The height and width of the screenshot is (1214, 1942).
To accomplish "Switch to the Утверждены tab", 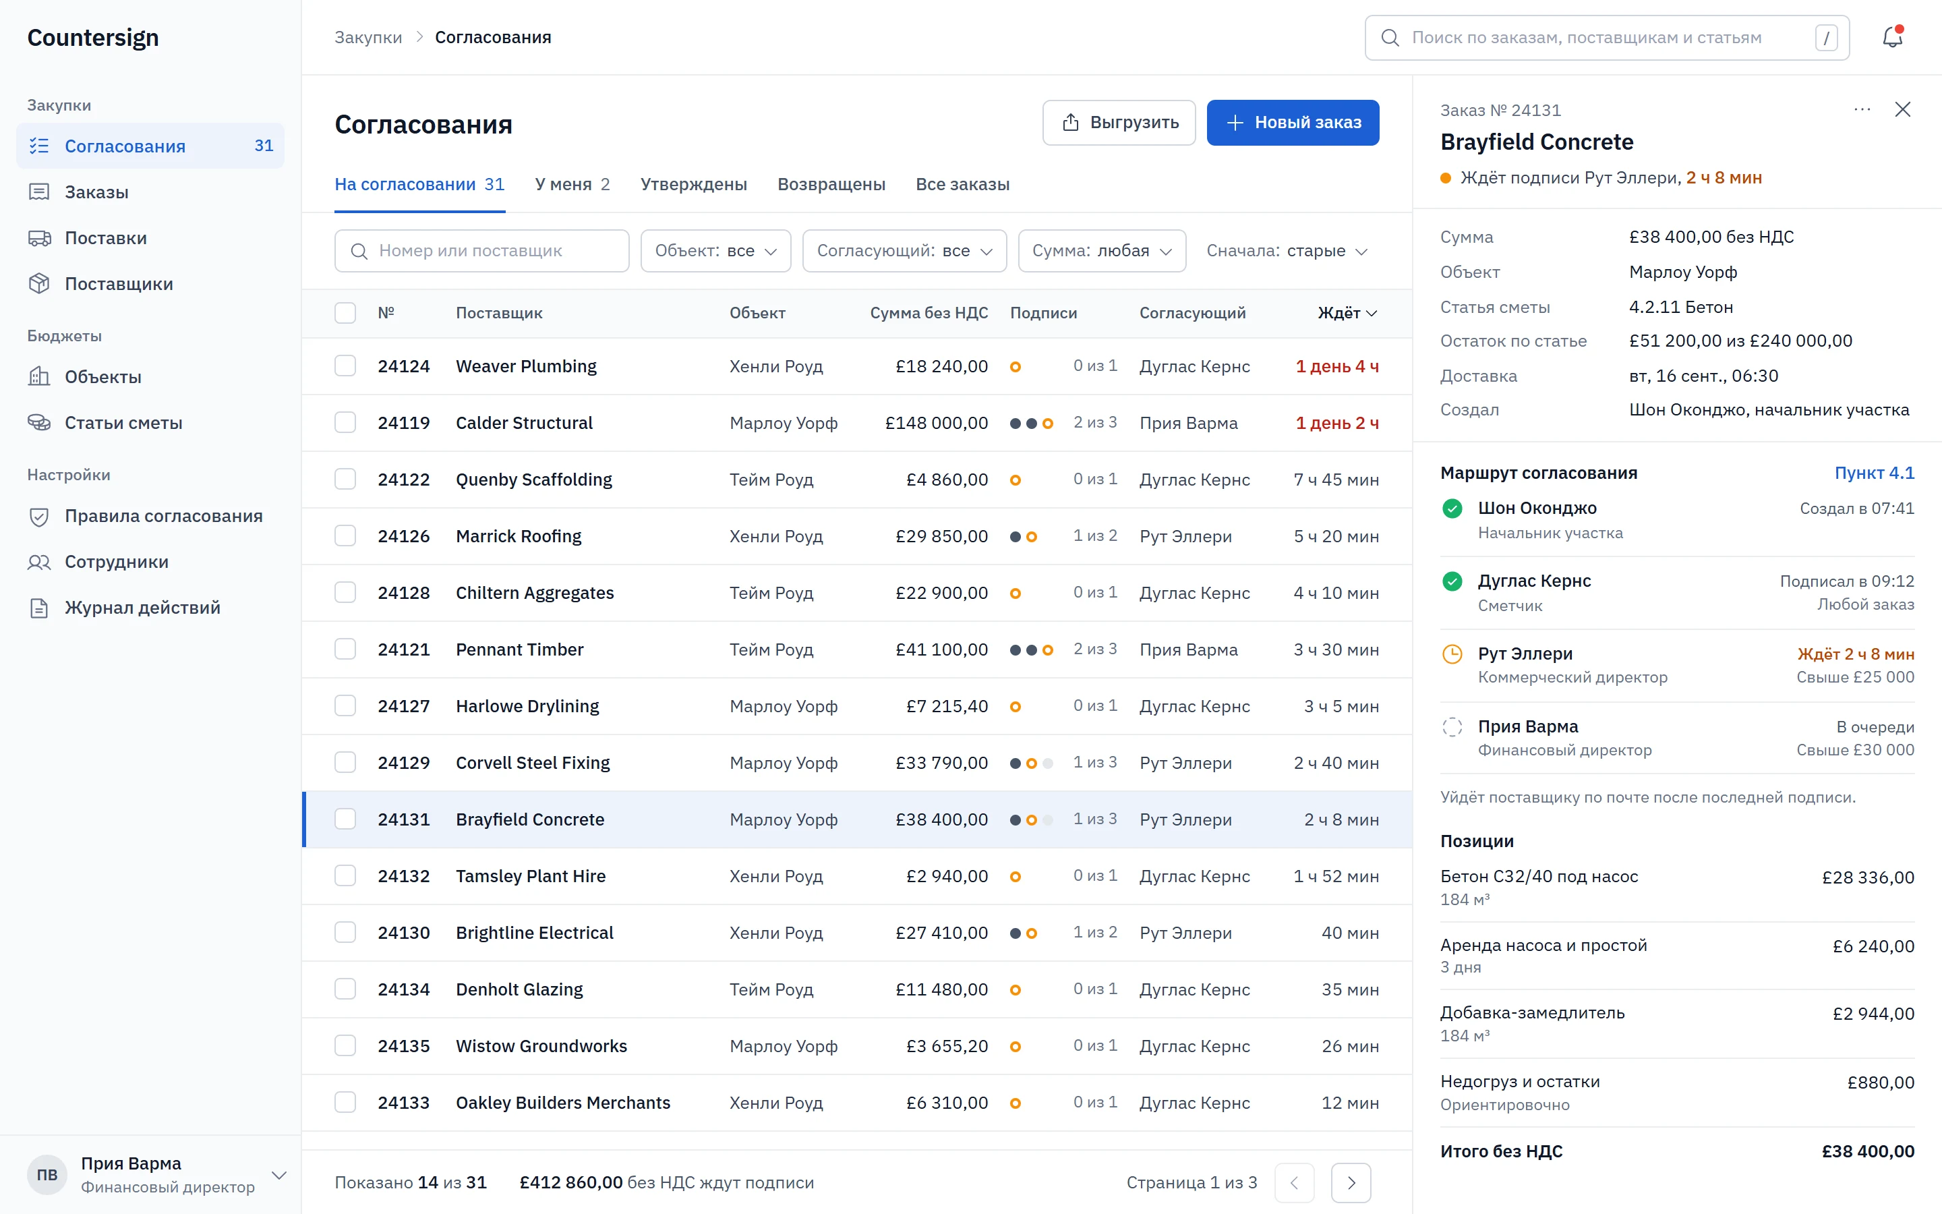I will pos(693,184).
